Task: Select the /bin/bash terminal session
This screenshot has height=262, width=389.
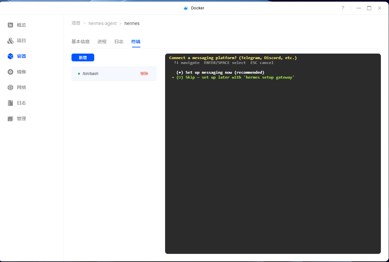Action: click(x=114, y=74)
